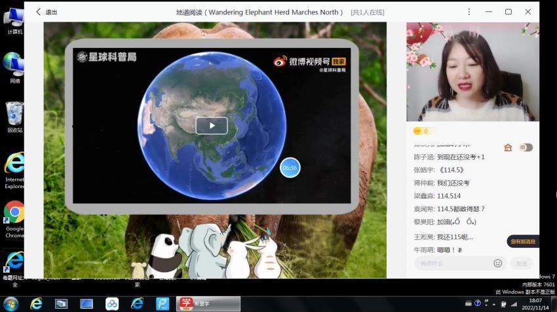This screenshot has width=557, height=312.
Task: Open first Internet Explorer taskbar icon
Action: click(36, 304)
